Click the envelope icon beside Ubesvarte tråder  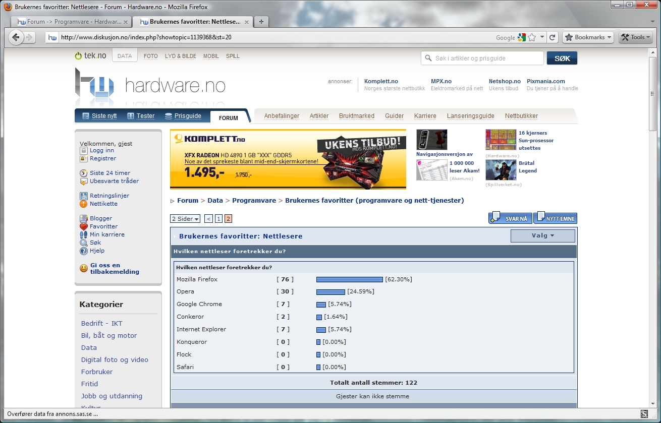[83, 181]
